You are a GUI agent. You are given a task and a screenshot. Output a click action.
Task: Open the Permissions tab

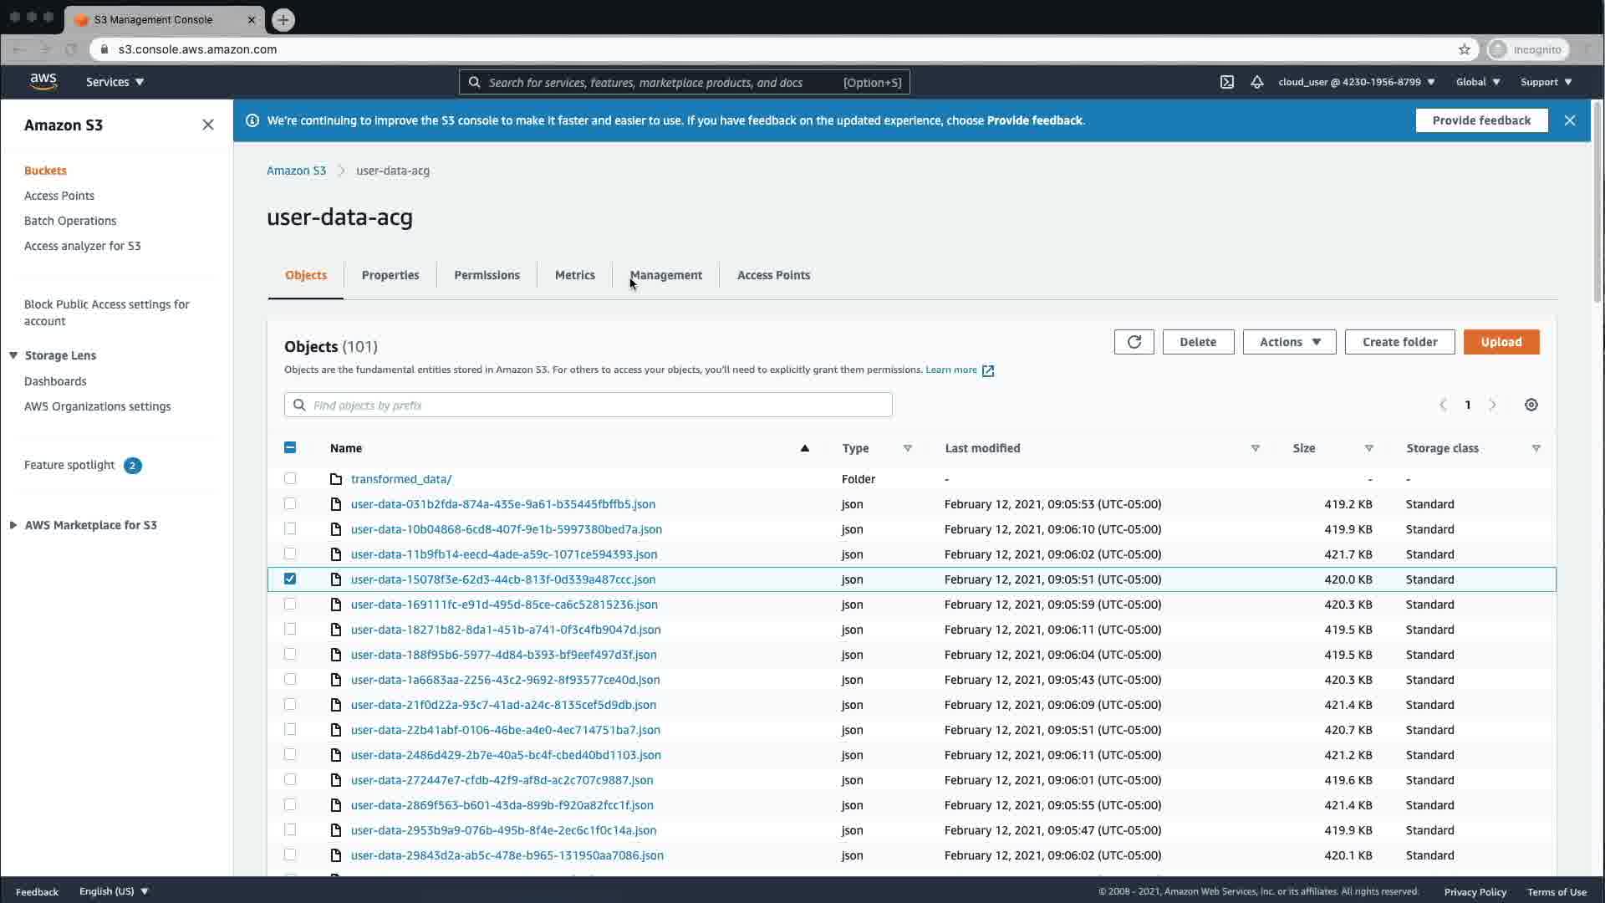tap(487, 275)
